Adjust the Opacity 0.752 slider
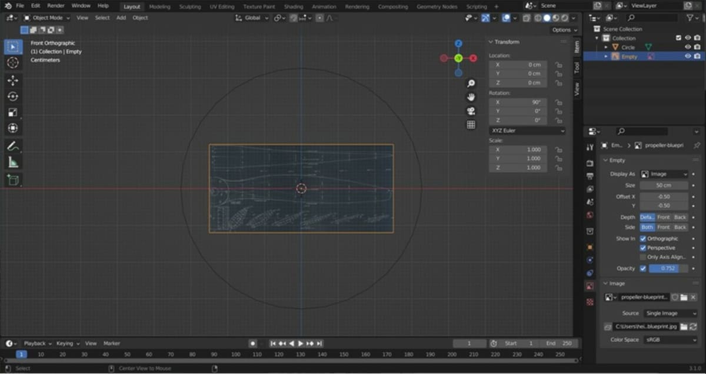Viewport: 706px width, 374px height. [x=668, y=269]
